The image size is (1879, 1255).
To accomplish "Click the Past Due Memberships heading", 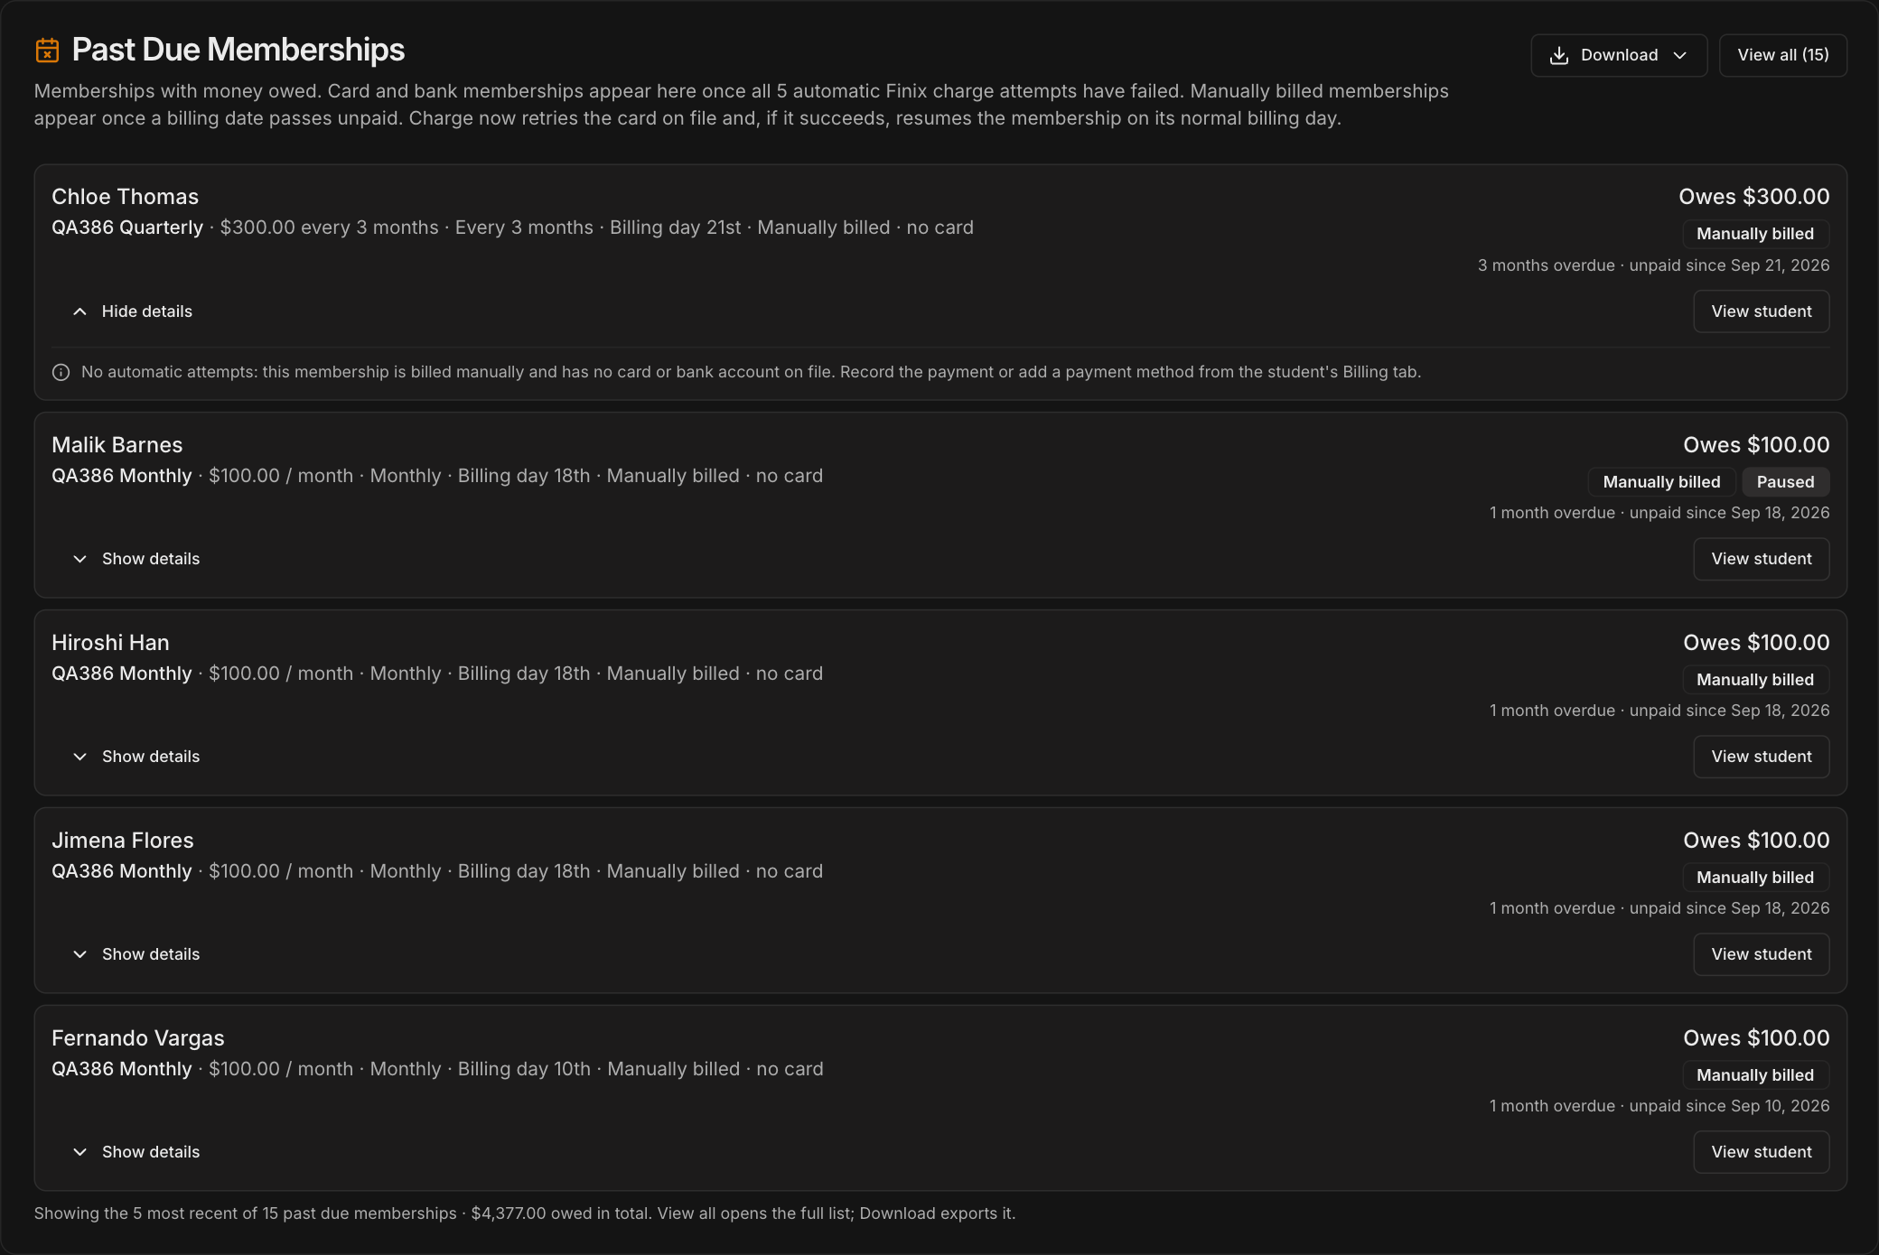I will [238, 51].
